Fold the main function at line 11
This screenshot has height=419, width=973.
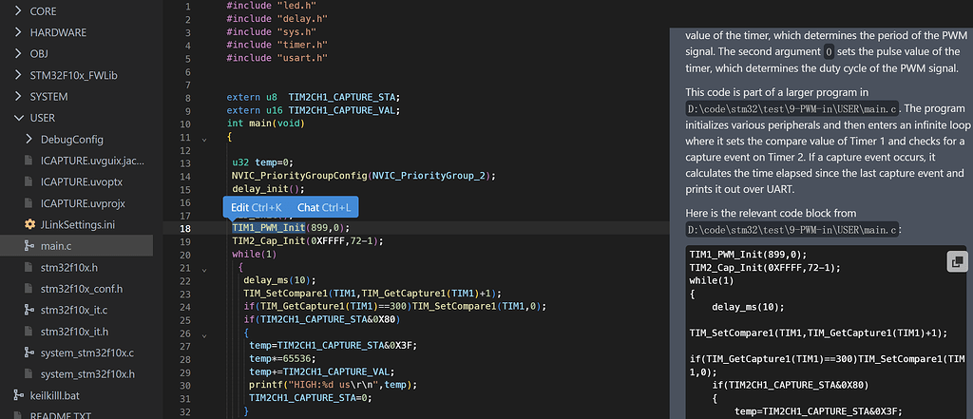pyautogui.click(x=203, y=140)
